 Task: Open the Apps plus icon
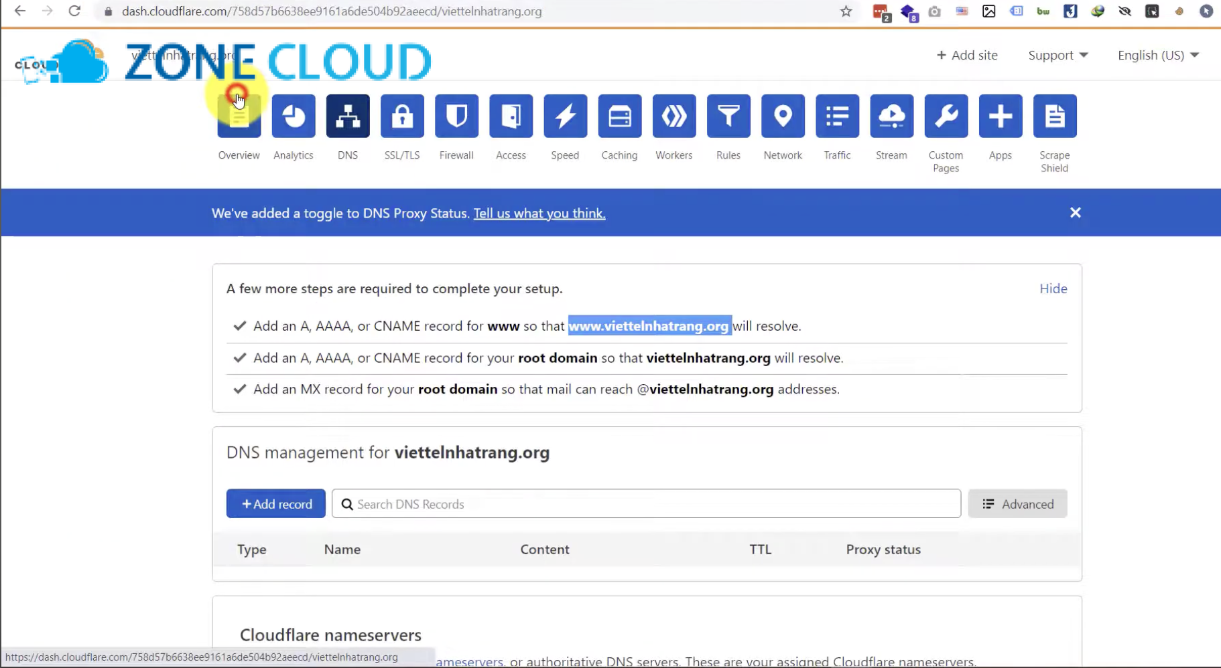coord(1000,116)
